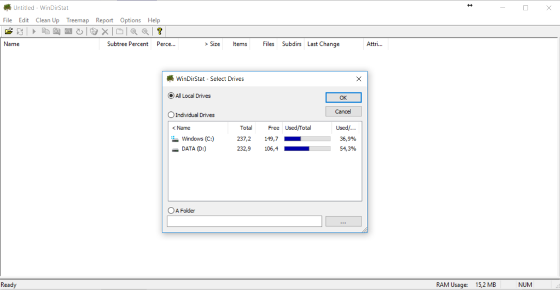Click the folder browse '...' button
Image resolution: width=560 pixels, height=290 pixels.
click(343, 222)
